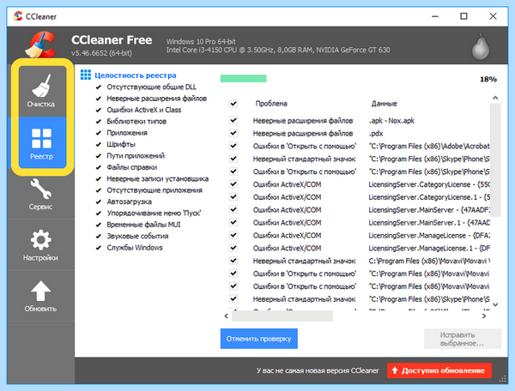This screenshot has height=391, width=515.
Task: Click the Целостность реестра grid icon
Action: tap(86, 75)
